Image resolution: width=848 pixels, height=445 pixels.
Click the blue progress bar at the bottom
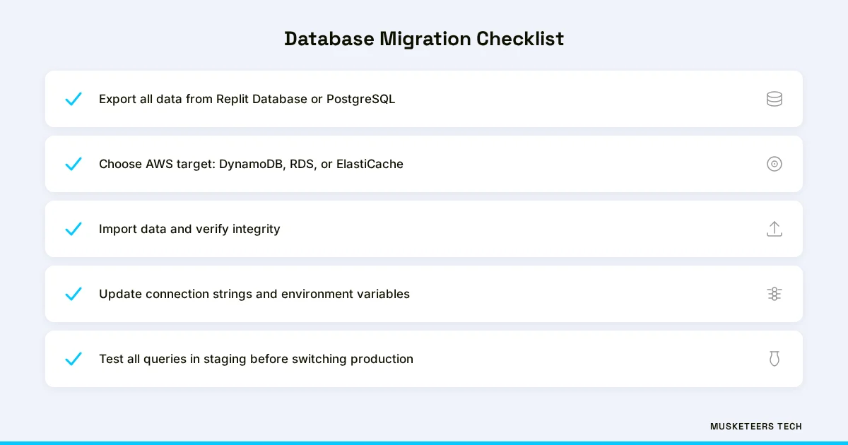coord(424,443)
